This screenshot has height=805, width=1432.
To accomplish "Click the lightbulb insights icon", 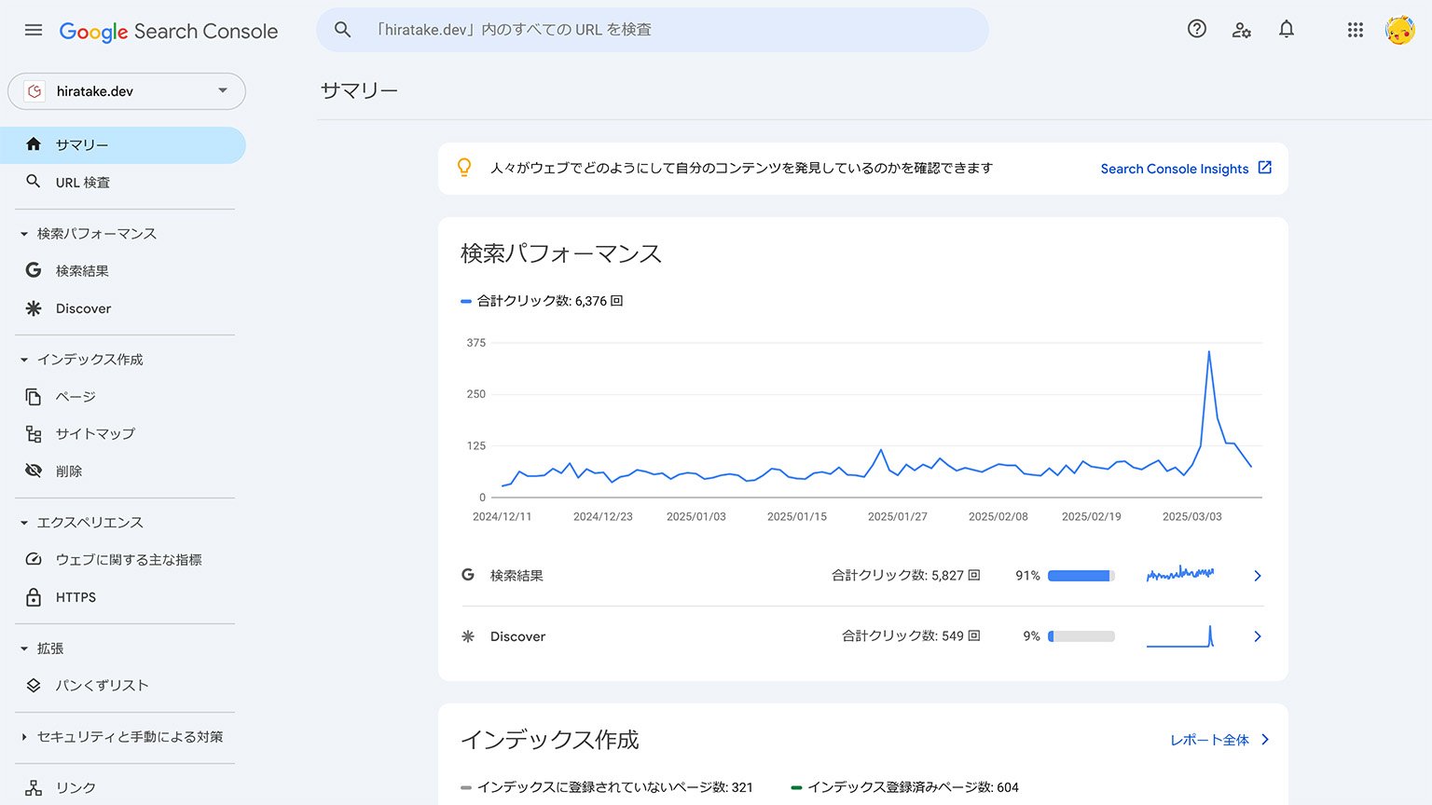I will coord(464,168).
